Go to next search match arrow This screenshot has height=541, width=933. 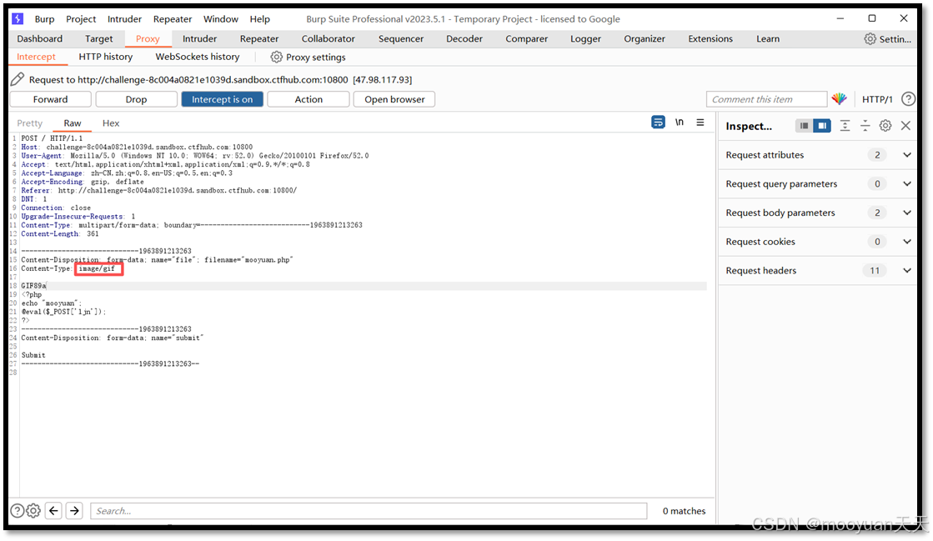click(74, 511)
